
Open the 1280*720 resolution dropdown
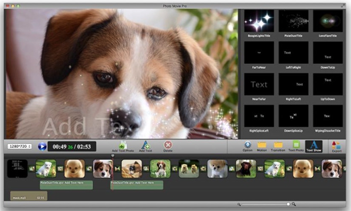pos(19,146)
